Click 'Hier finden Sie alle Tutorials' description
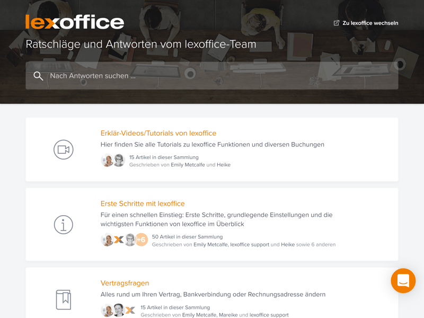The image size is (424, 318). click(213, 144)
